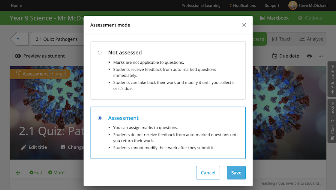Select the Assessment radio button
This screenshot has height=190, width=336.
tap(100, 118)
